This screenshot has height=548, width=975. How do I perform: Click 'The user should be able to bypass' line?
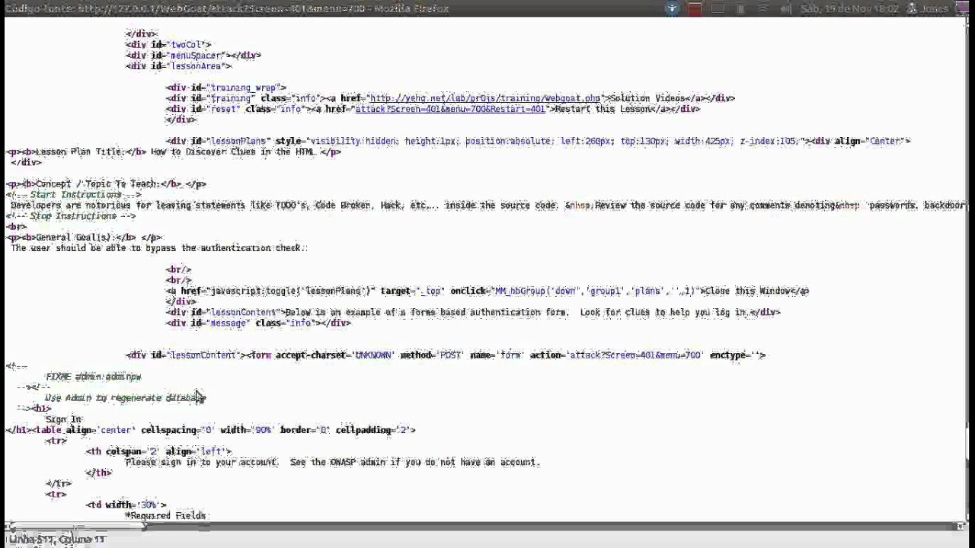coord(158,247)
